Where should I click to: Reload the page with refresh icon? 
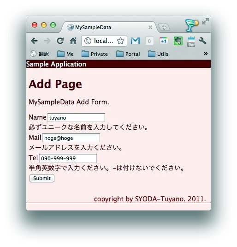[60, 41]
